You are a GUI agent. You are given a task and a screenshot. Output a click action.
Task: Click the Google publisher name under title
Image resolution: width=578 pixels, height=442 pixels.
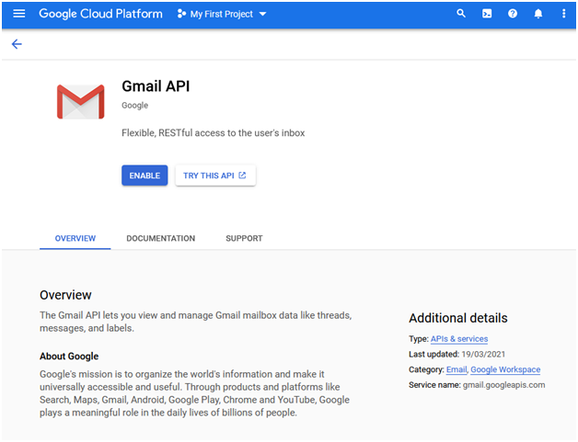(135, 106)
